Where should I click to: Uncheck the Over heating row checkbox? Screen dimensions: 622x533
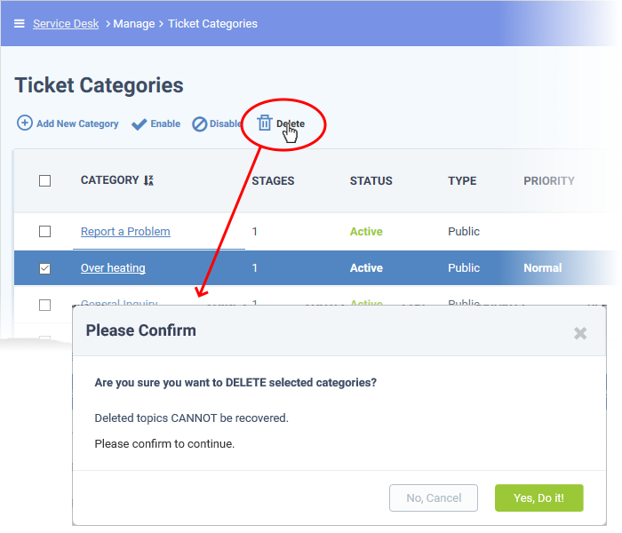(44, 268)
